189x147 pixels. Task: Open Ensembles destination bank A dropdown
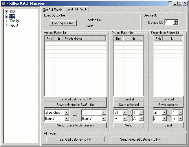[180, 119]
